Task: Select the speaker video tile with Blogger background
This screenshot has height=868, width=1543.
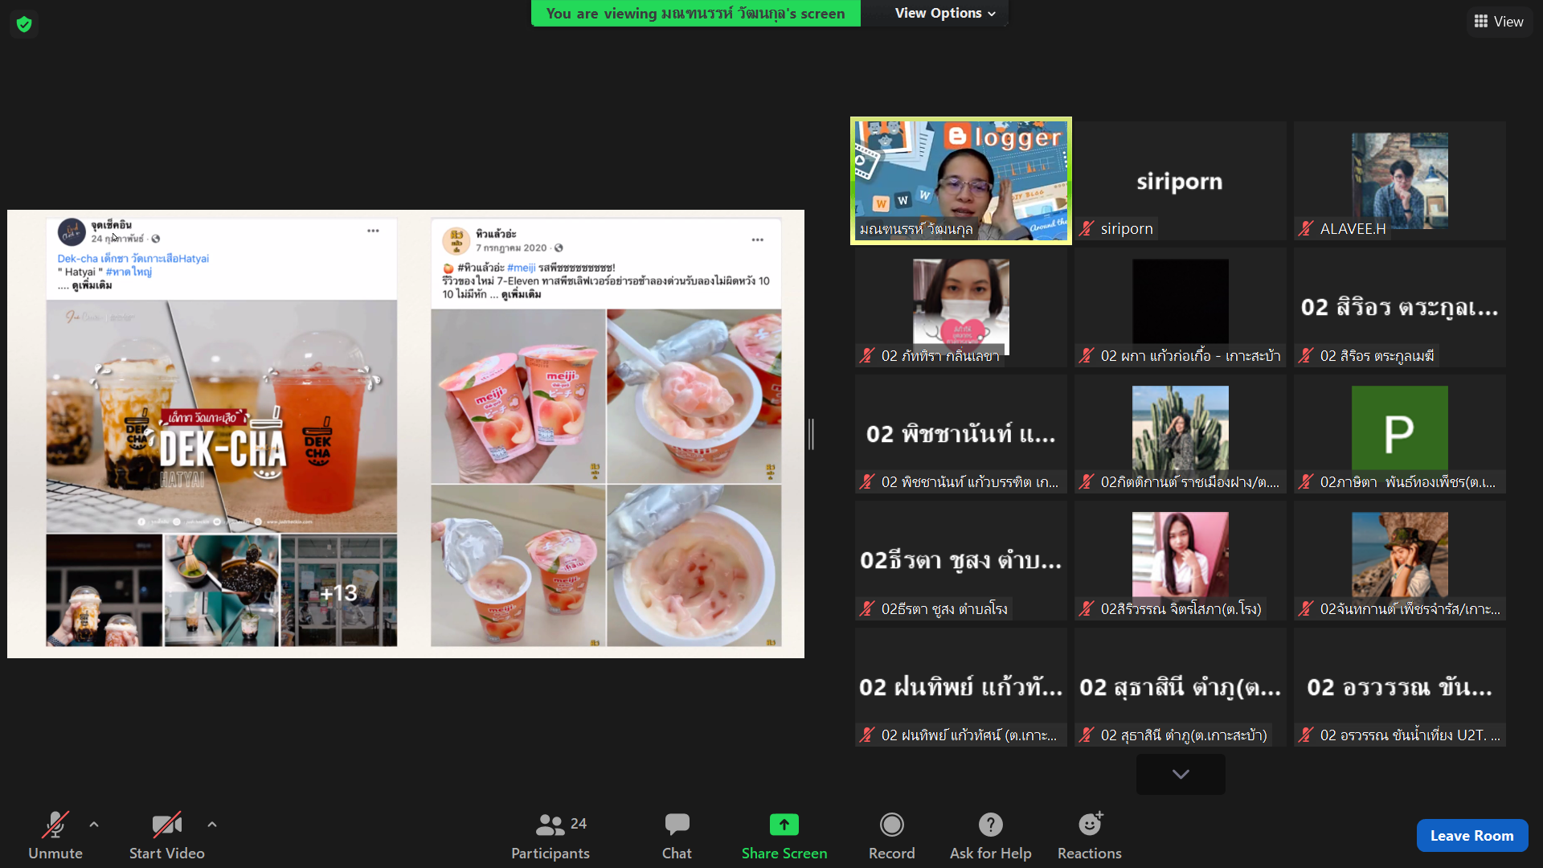Action: [961, 181]
